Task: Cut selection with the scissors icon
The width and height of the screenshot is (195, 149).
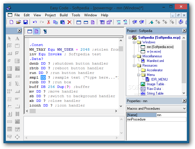Action: click(x=48, y=22)
